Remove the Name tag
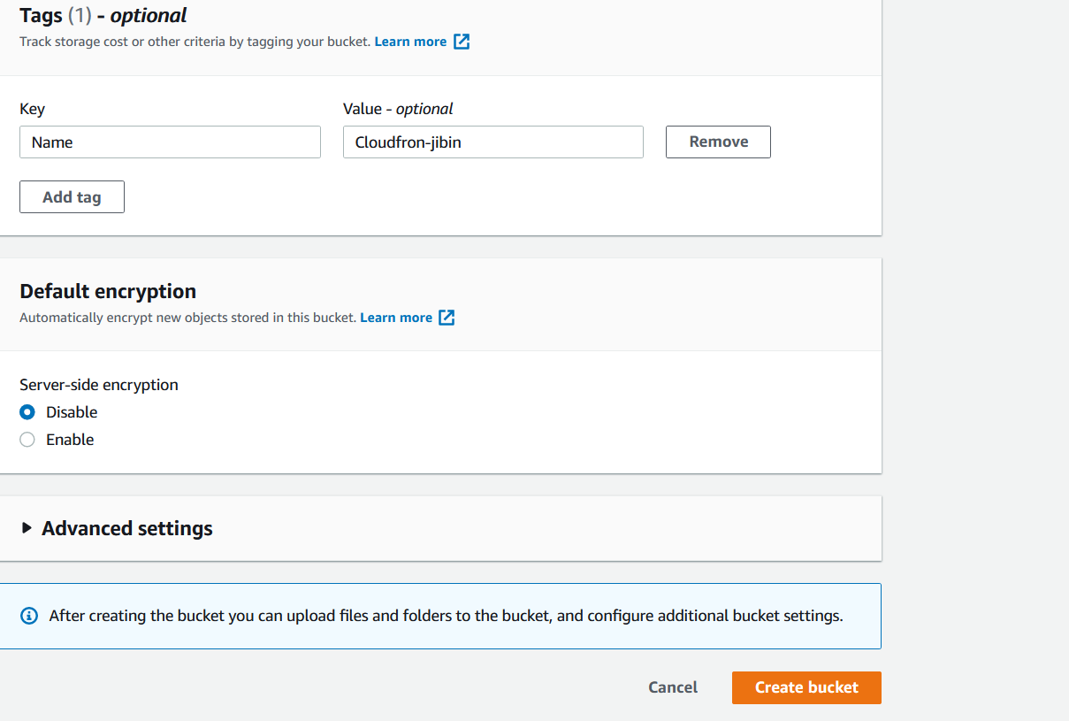The image size is (1069, 721). coord(717,142)
